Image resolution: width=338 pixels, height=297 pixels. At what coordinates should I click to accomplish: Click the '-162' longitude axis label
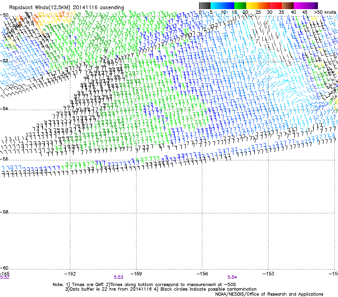(x=70, y=274)
